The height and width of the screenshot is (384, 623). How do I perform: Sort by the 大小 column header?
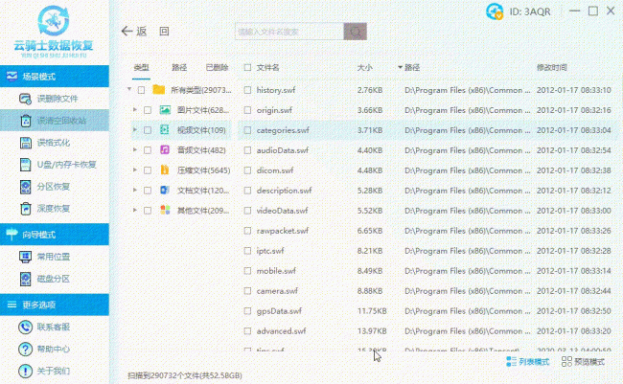coord(365,67)
